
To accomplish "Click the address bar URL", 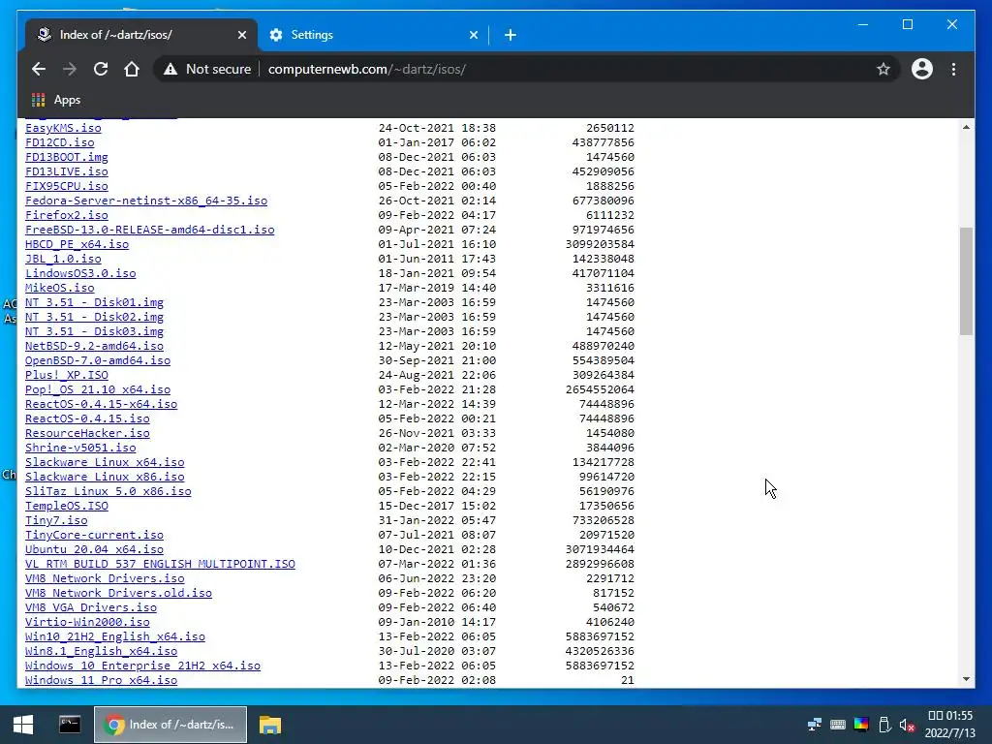I will (x=367, y=69).
